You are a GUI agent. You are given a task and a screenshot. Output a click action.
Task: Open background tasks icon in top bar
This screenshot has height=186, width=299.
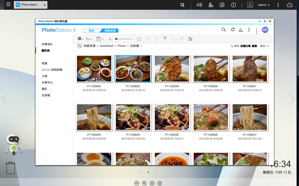click(x=210, y=5)
